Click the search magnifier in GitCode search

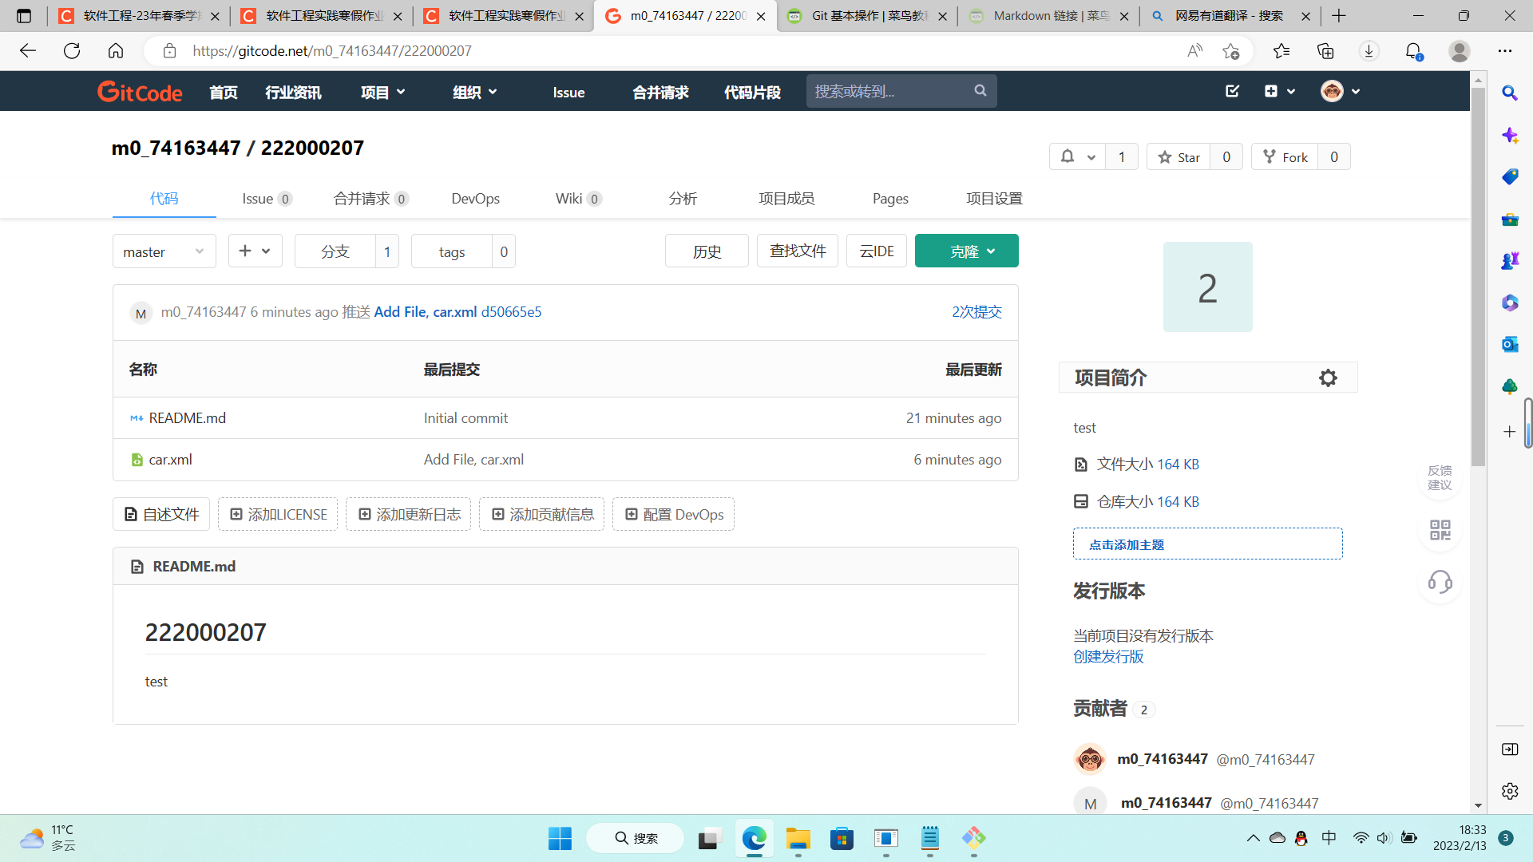pos(980,91)
